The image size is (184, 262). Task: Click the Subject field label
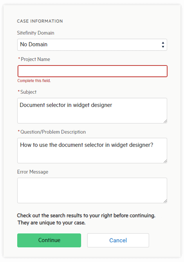(x=28, y=92)
